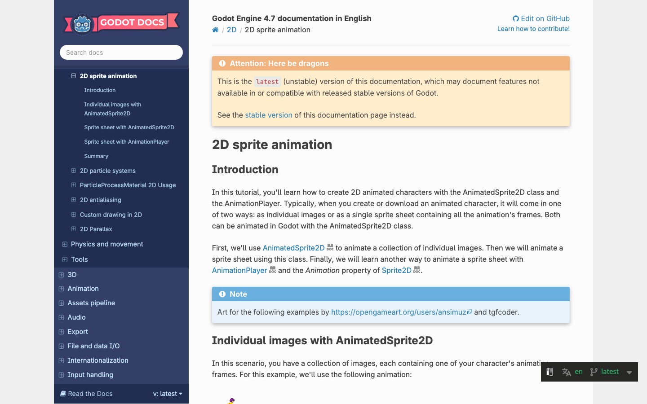647x404 pixels.
Task: Open 2D Parallax page
Action: tap(96, 229)
